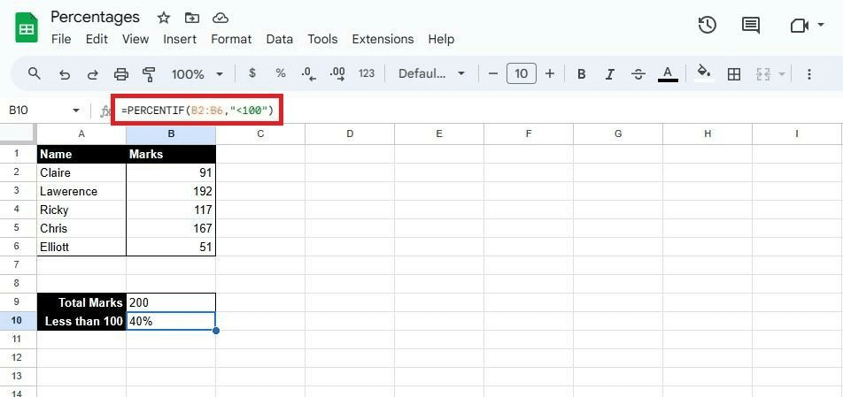Format as currency with dollar button
Viewport: 843px width, 397px height.
(252, 74)
